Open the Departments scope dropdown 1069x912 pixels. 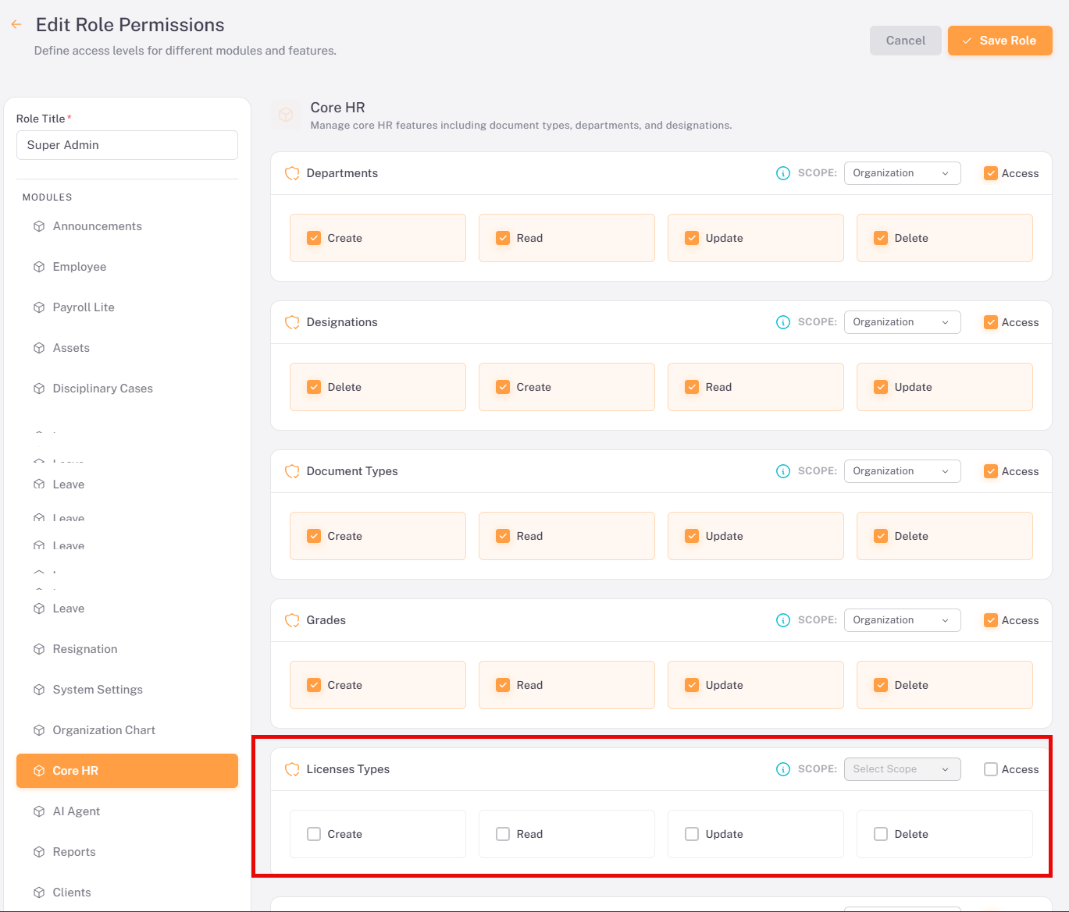[x=902, y=173]
